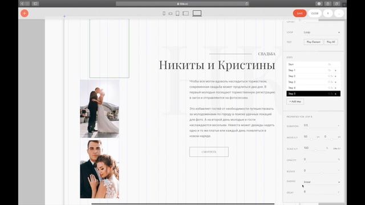
Task: Click the canvas horizontal scrollbar
Action: pos(183,204)
